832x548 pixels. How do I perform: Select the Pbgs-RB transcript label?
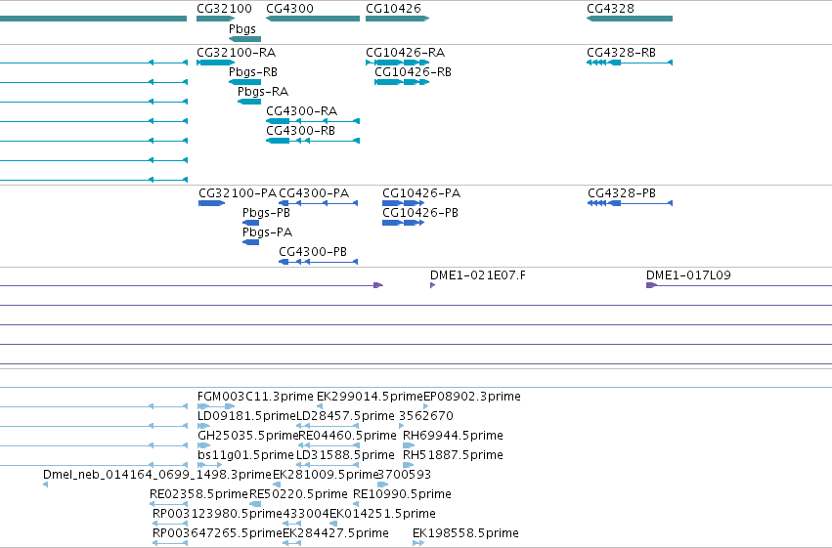253,72
